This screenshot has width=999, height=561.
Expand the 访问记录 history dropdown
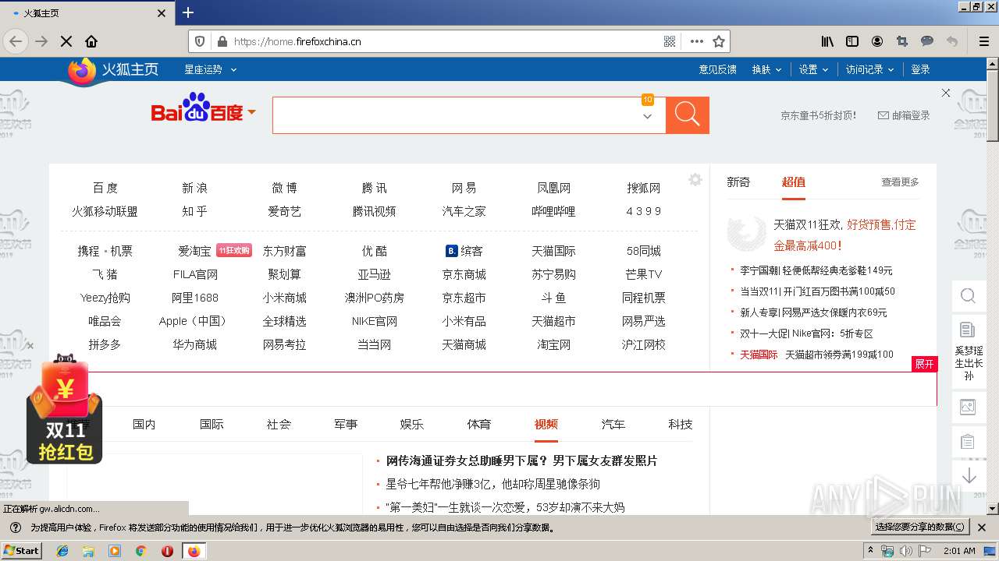pyautogui.click(x=869, y=69)
